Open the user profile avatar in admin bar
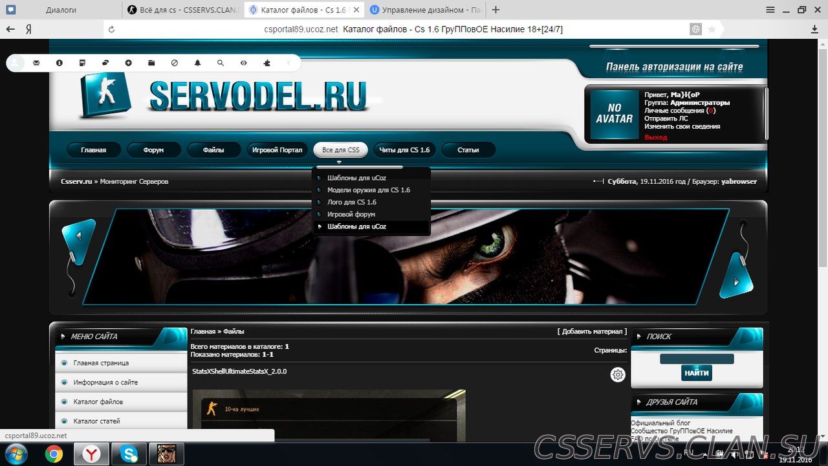The height and width of the screenshot is (466, 828). click(x=16, y=63)
